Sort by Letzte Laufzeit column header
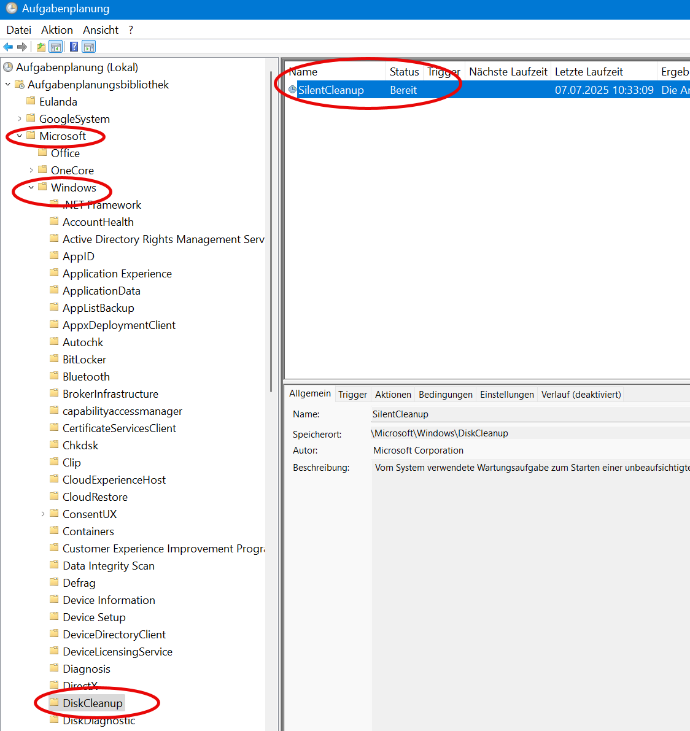Viewport: 690px width, 731px height. pyautogui.click(x=604, y=71)
